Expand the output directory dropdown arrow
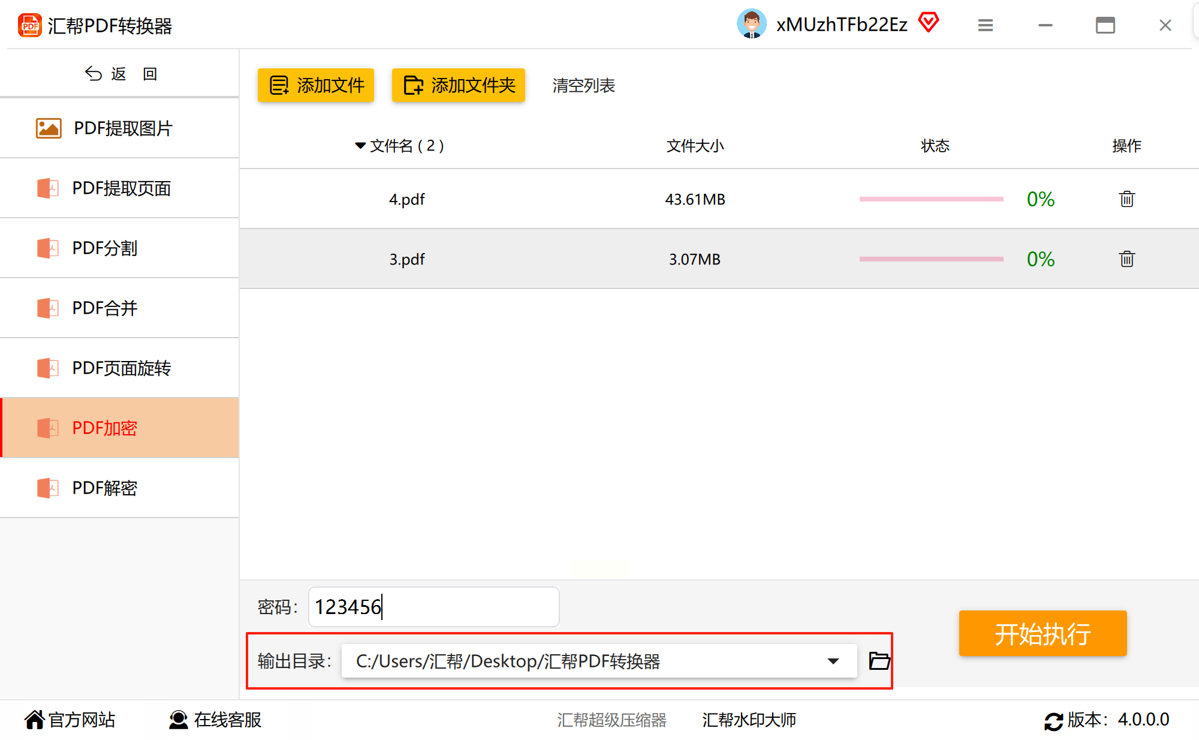The width and height of the screenshot is (1199, 740). tap(833, 661)
